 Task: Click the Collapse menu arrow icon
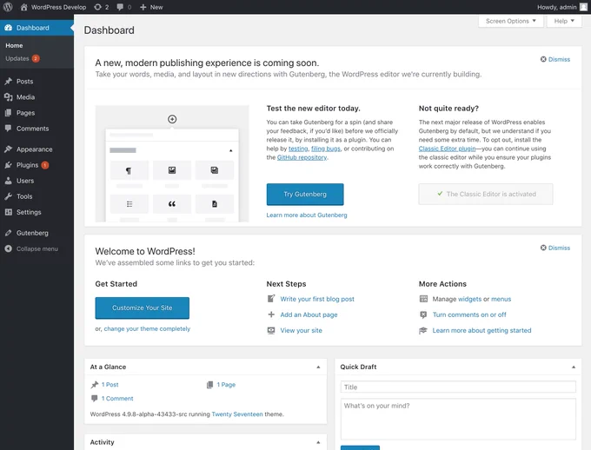(x=9, y=248)
